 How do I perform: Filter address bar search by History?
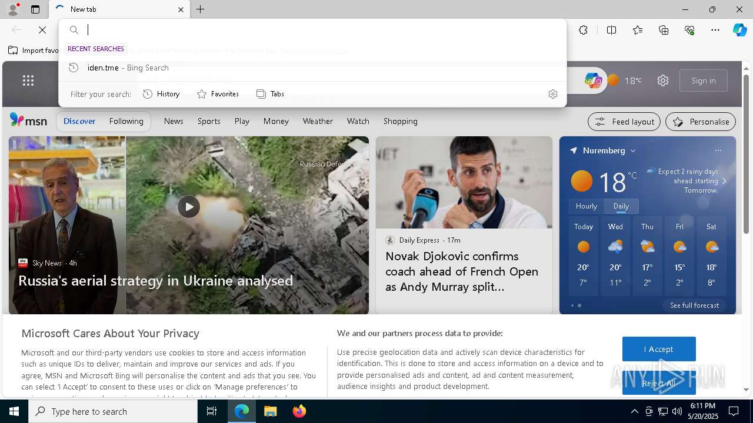click(161, 94)
